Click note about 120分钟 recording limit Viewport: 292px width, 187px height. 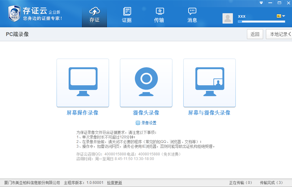106,137
